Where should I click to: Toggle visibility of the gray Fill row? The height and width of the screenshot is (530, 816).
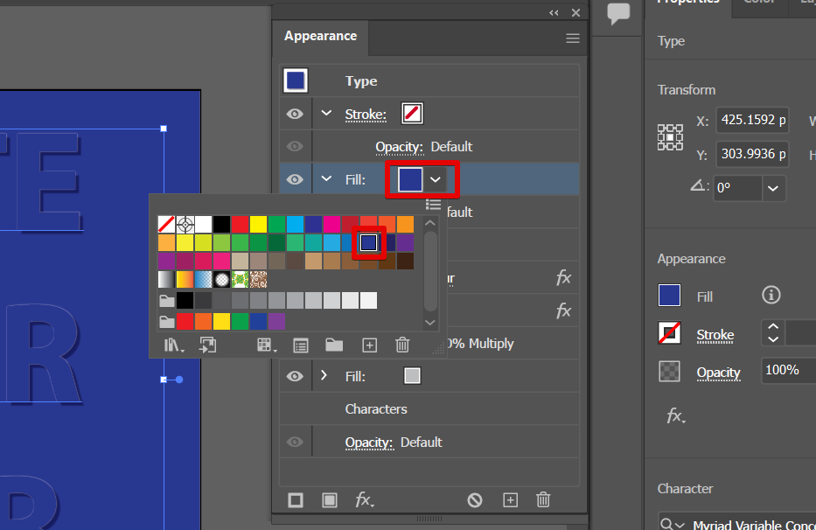pos(296,376)
